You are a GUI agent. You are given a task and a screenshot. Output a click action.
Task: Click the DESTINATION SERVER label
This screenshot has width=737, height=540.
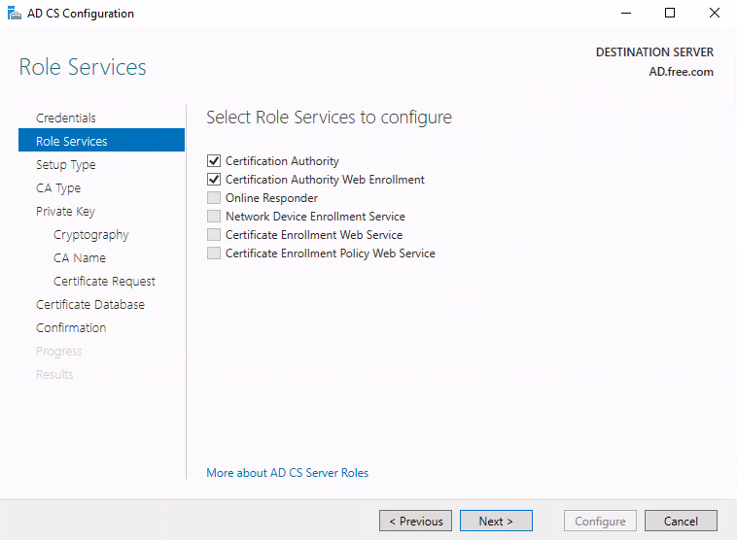click(x=654, y=52)
